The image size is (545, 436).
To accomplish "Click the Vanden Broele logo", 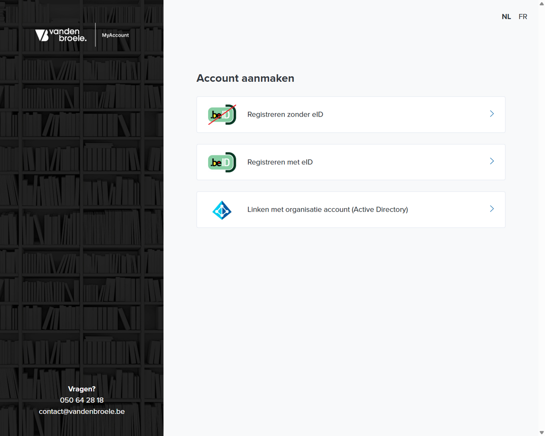I will pos(61,35).
